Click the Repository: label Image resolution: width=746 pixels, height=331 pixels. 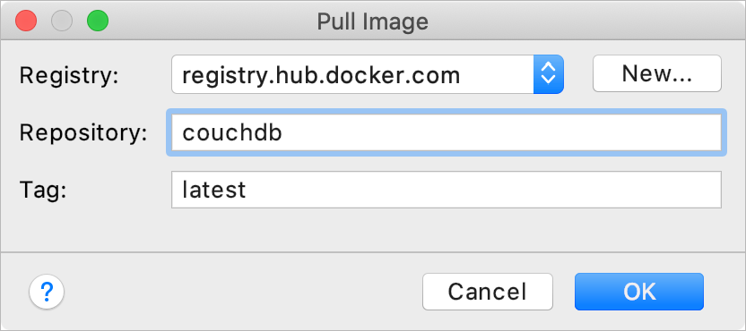[x=83, y=133]
